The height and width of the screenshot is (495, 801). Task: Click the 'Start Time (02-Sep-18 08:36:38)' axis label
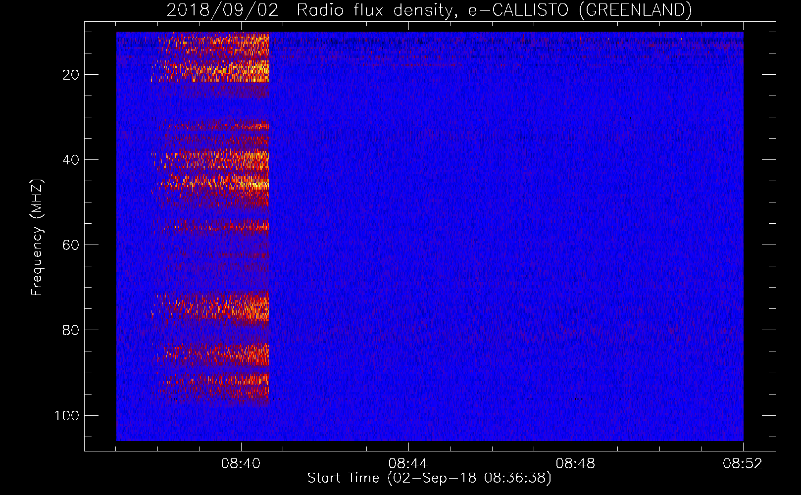click(429, 478)
